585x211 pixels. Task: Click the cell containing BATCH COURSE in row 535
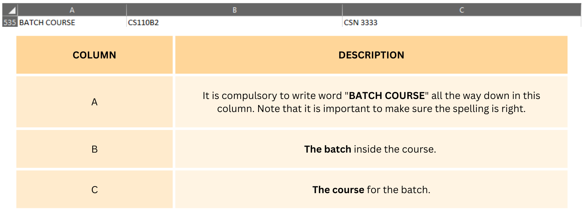(x=47, y=22)
